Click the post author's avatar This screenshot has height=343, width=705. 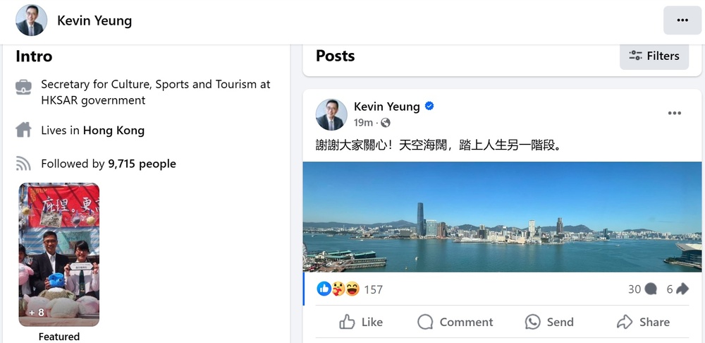[331, 114]
